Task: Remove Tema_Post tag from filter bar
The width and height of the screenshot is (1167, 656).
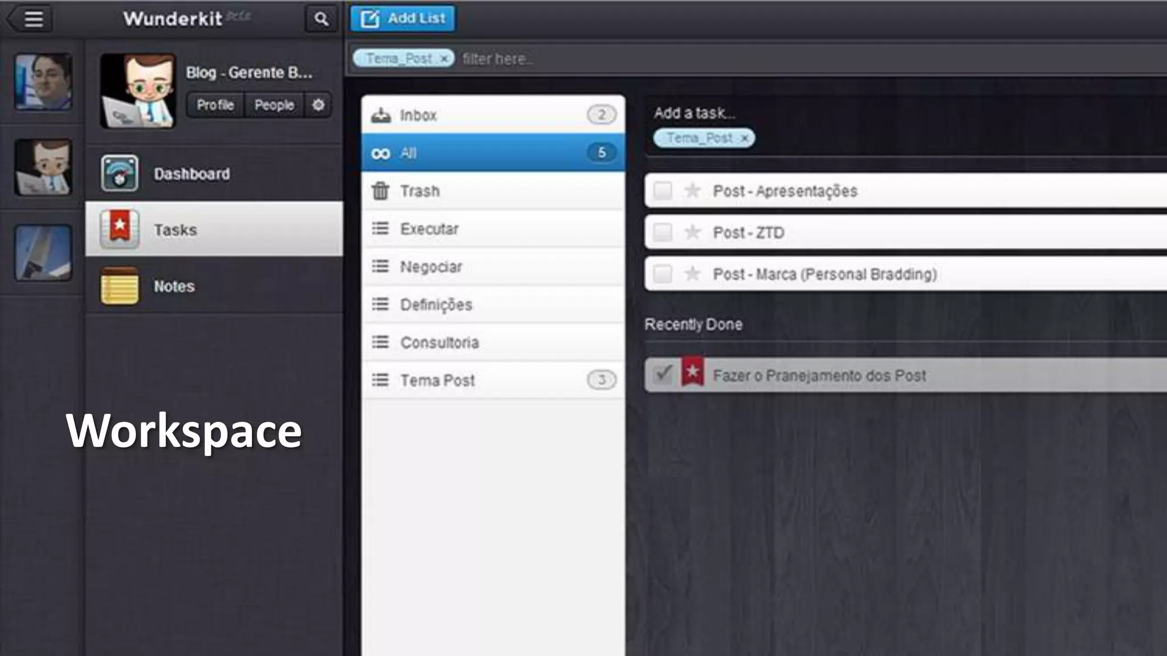Action: coord(444,59)
